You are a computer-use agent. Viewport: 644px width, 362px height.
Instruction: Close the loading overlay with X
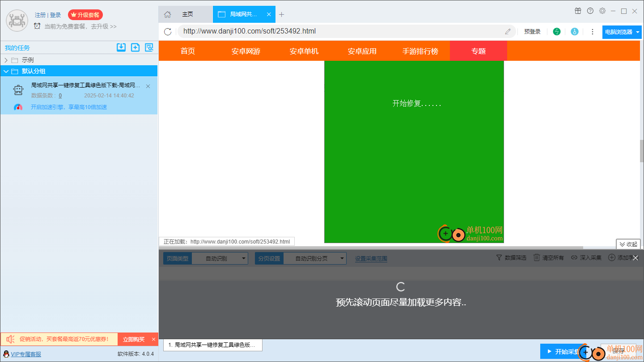tap(636, 258)
